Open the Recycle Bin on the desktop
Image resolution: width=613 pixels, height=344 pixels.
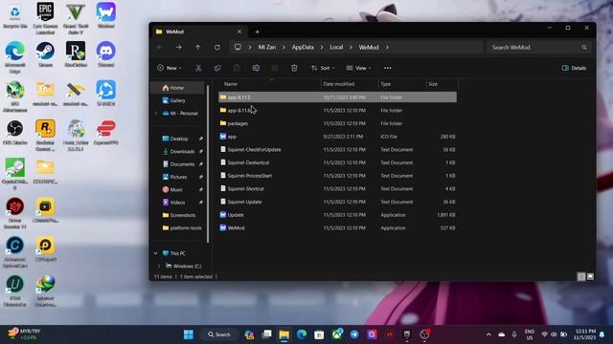click(x=15, y=16)
